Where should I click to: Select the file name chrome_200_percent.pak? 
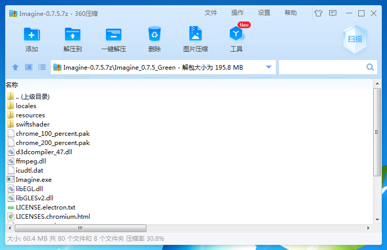53,143
